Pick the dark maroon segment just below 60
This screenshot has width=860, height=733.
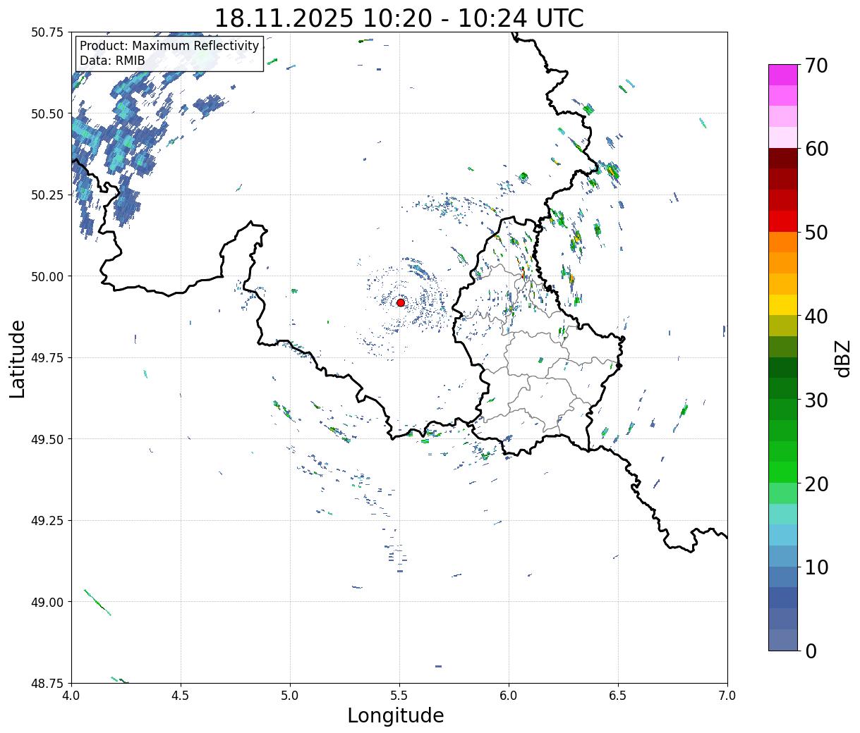(x=783, y=159)
